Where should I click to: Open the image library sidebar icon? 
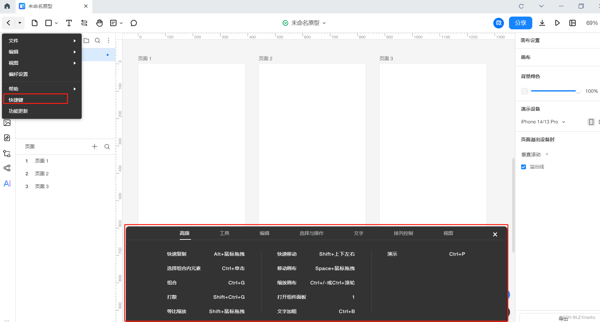click(x=7, y=123)
